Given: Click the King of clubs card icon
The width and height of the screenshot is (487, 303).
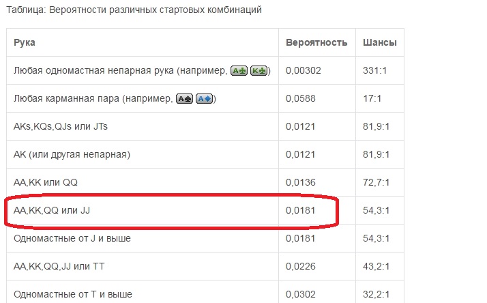Looking at the screenshot, I should click(259, 71).
